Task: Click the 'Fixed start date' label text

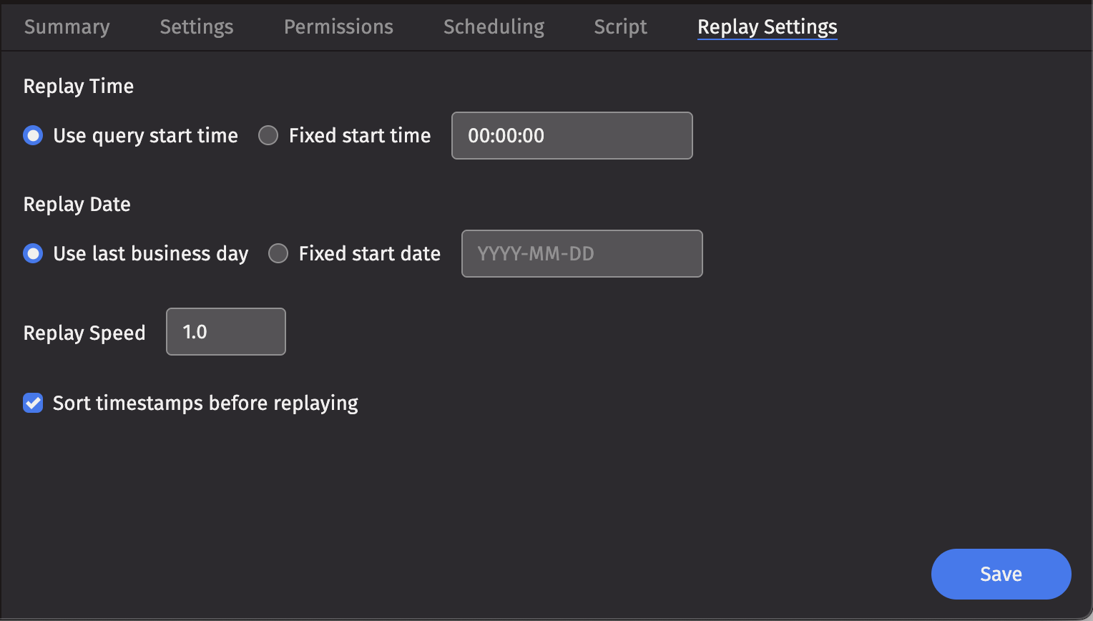Action: click(369, 253)
